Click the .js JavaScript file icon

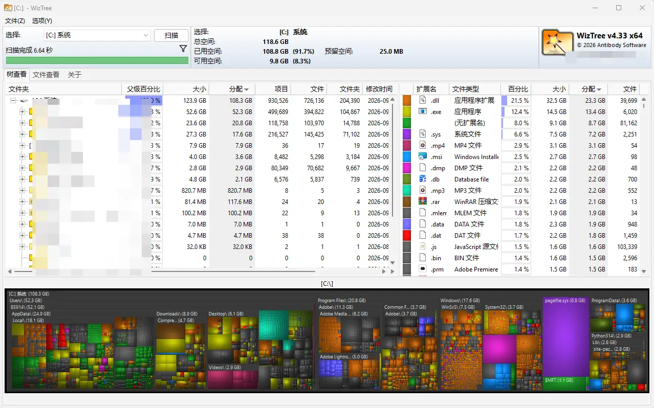tap(423, 246)
